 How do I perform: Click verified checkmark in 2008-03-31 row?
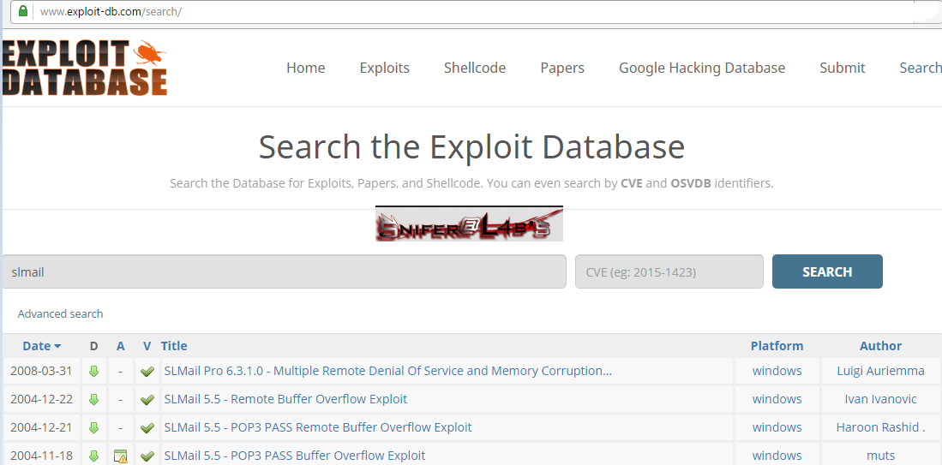(147, 372)
